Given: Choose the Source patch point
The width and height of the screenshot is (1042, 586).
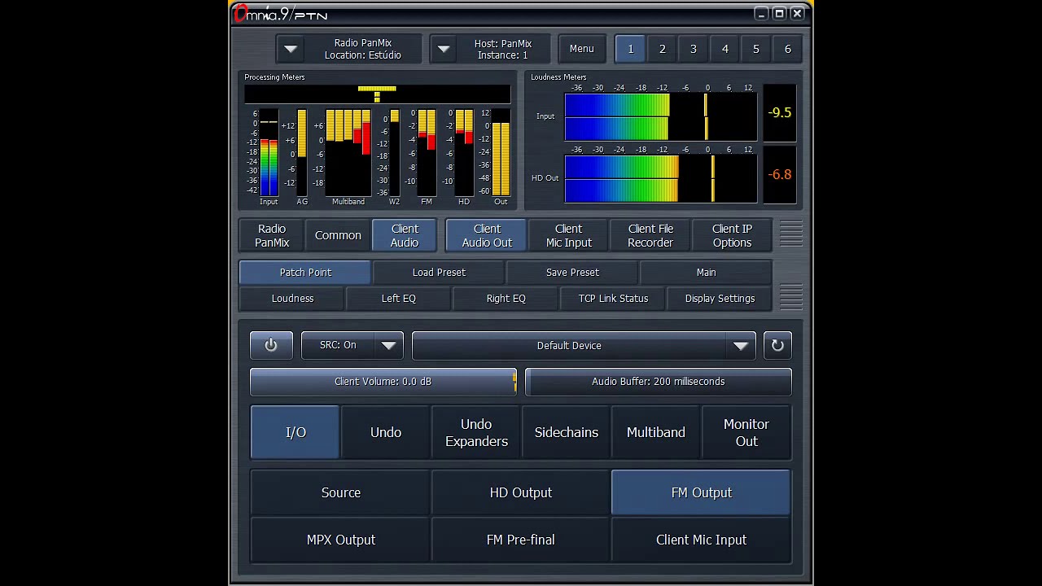Looking at the screenshot, I should (340, 492).
